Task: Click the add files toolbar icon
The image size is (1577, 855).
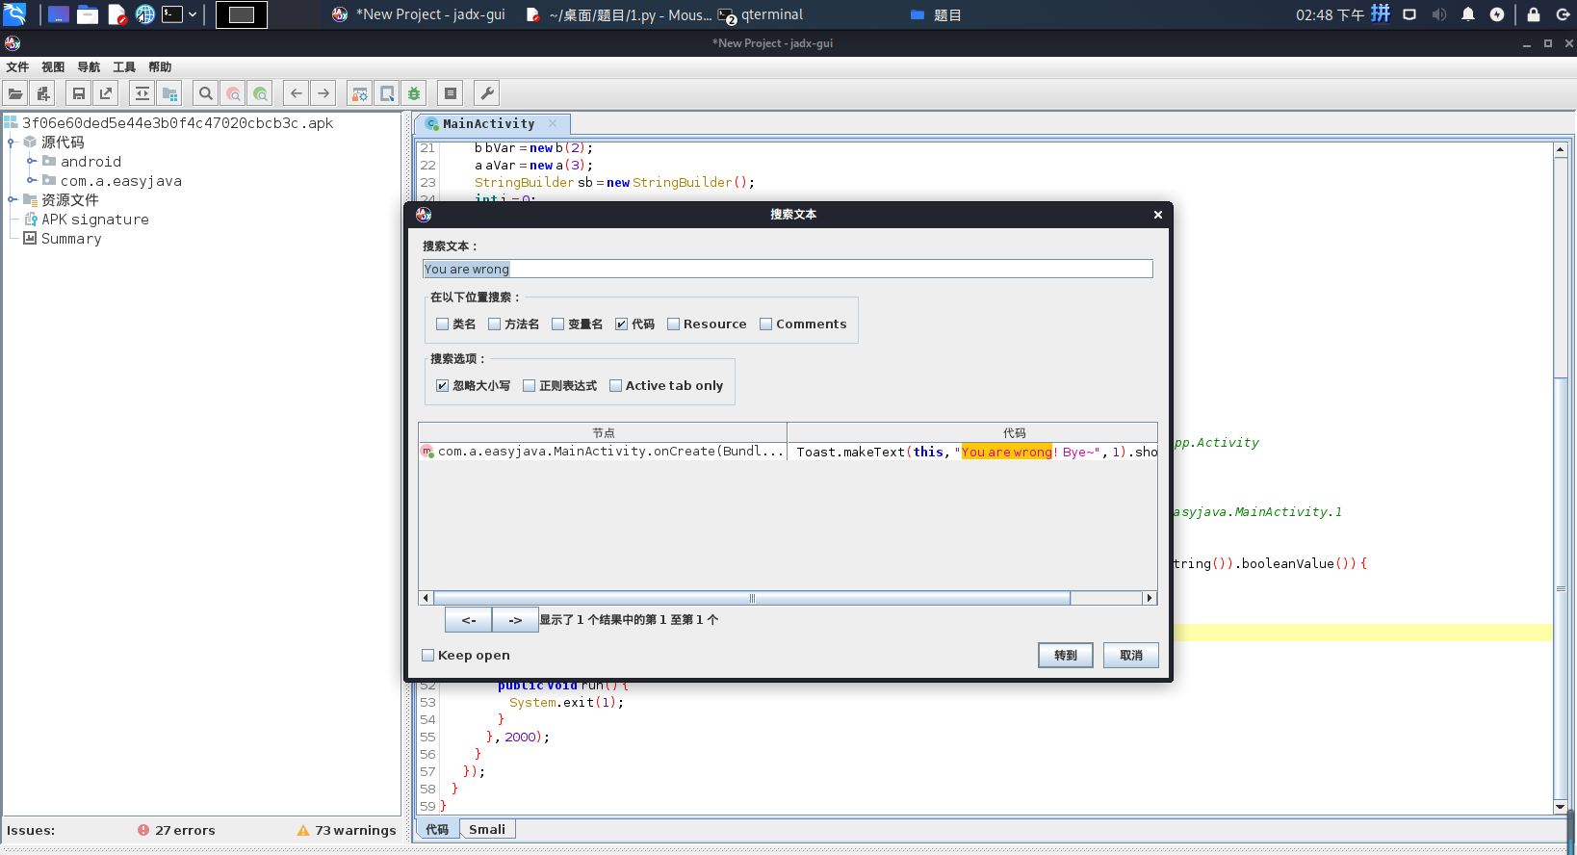Action: (43, 93)
